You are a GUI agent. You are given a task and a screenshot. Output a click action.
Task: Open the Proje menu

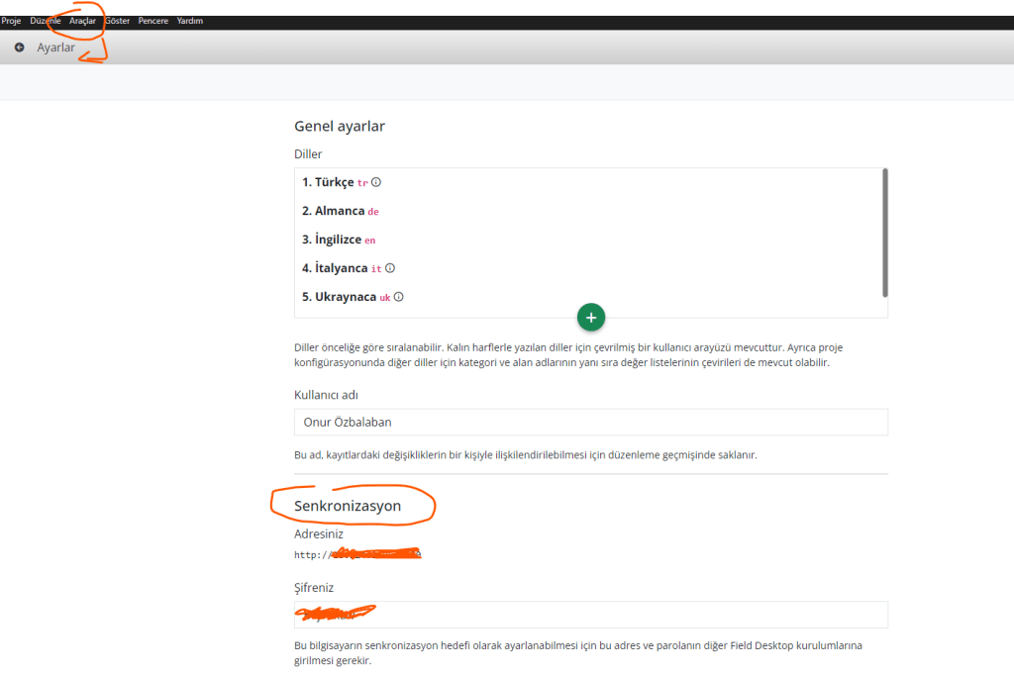(12, 21)
